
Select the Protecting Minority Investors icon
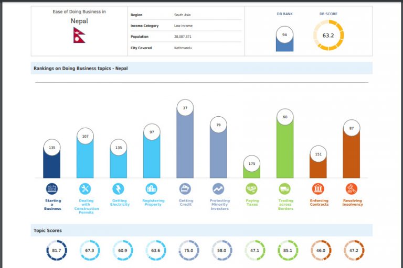click(x=218, y=189)
